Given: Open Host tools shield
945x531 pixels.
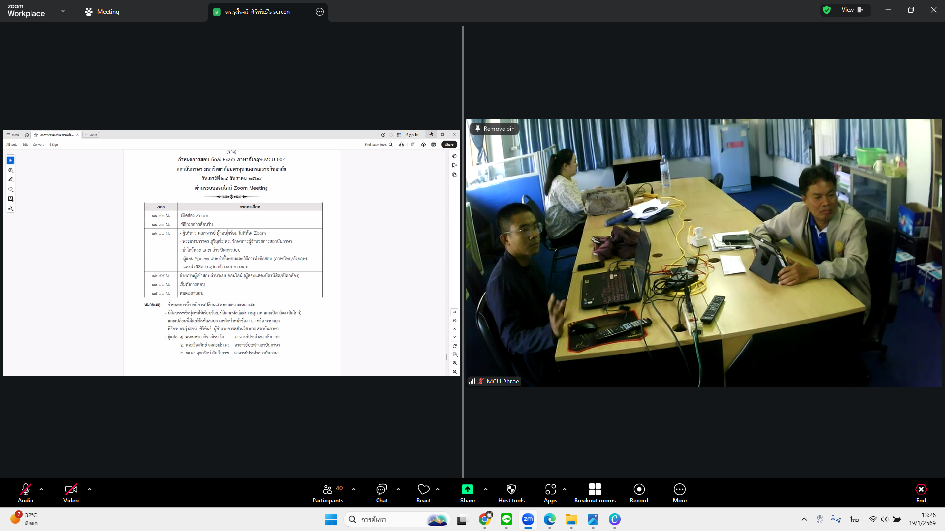Looking at the screenshot, I should click(511, 493).
